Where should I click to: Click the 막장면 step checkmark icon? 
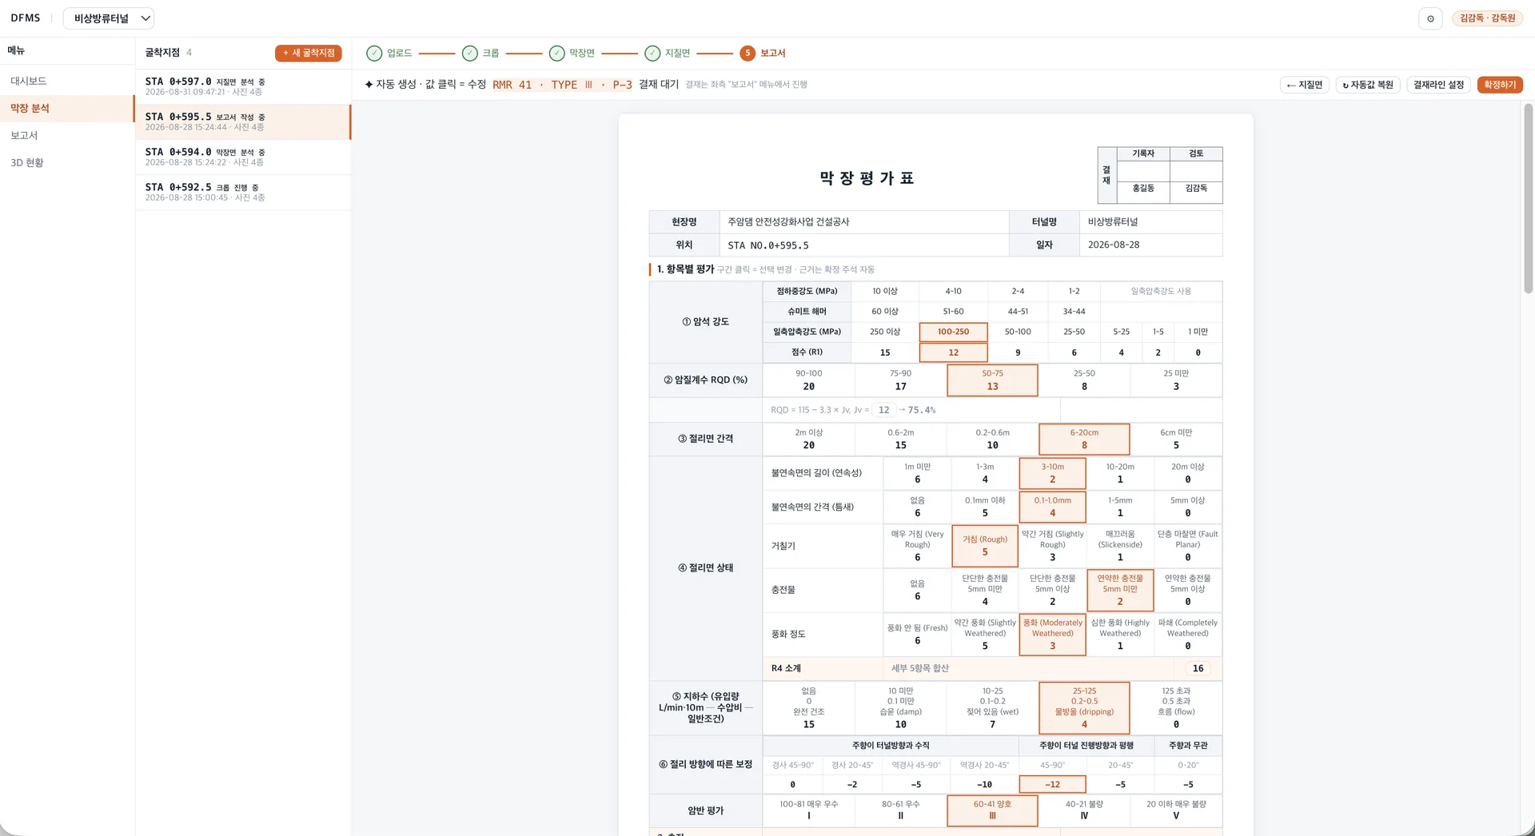pyautogui.click(x=557, y=54)
